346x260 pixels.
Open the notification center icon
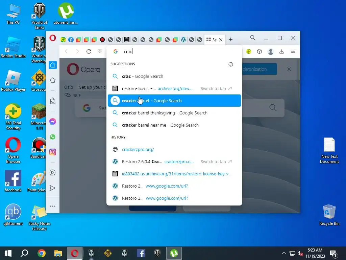333,254
